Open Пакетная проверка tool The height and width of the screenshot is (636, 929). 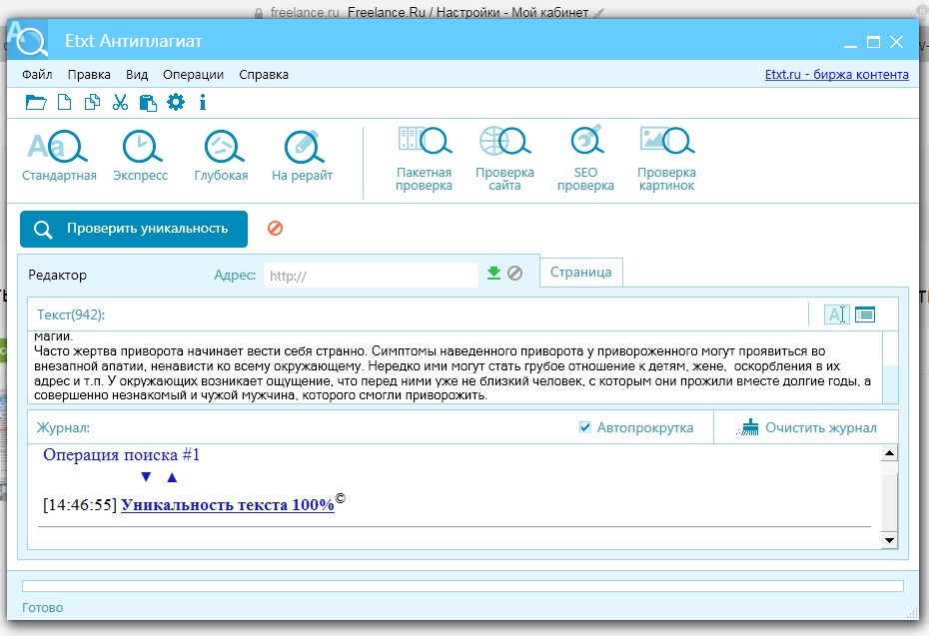[x=425, y=159]
